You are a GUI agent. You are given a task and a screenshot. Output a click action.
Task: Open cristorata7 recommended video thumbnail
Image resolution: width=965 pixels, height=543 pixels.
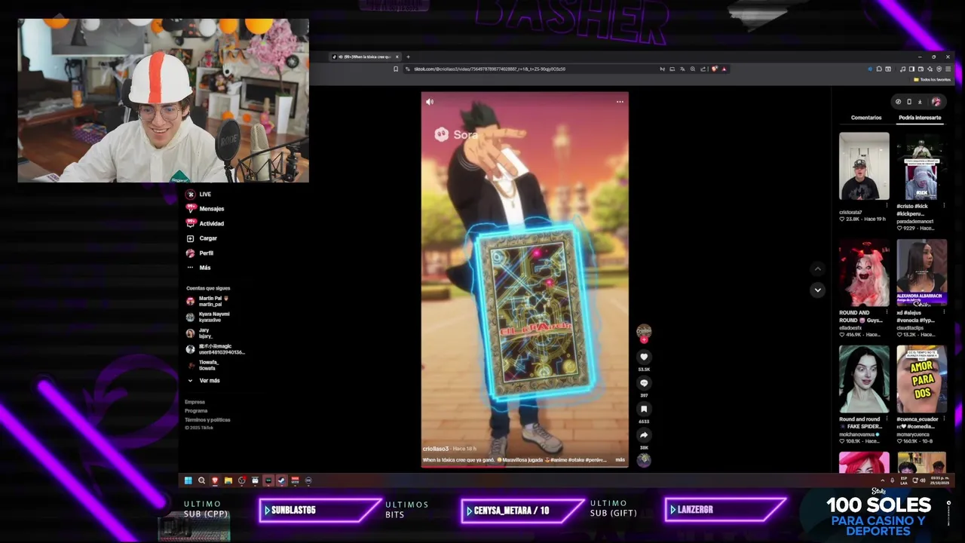(864, 166)
